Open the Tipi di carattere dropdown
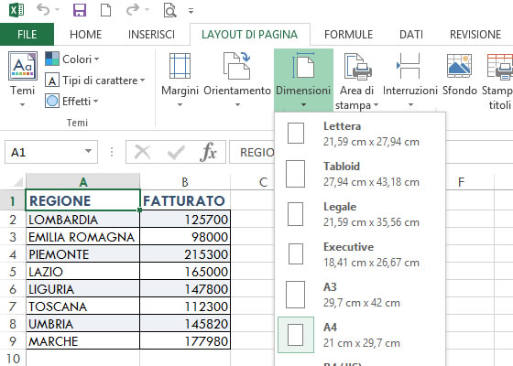 pyautogui.click(x=95, y=81)
